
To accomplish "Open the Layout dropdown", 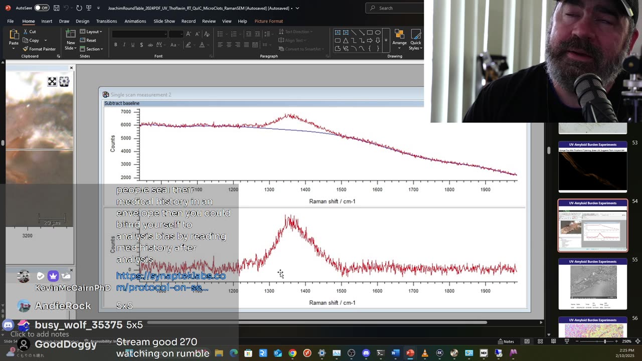I will (x=91, y=32).
